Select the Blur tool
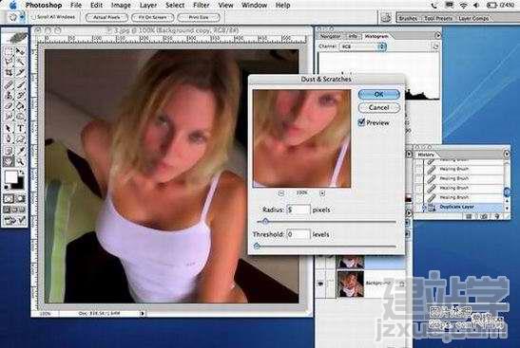This screenshot has width=520, height=348. pos(9,117)
